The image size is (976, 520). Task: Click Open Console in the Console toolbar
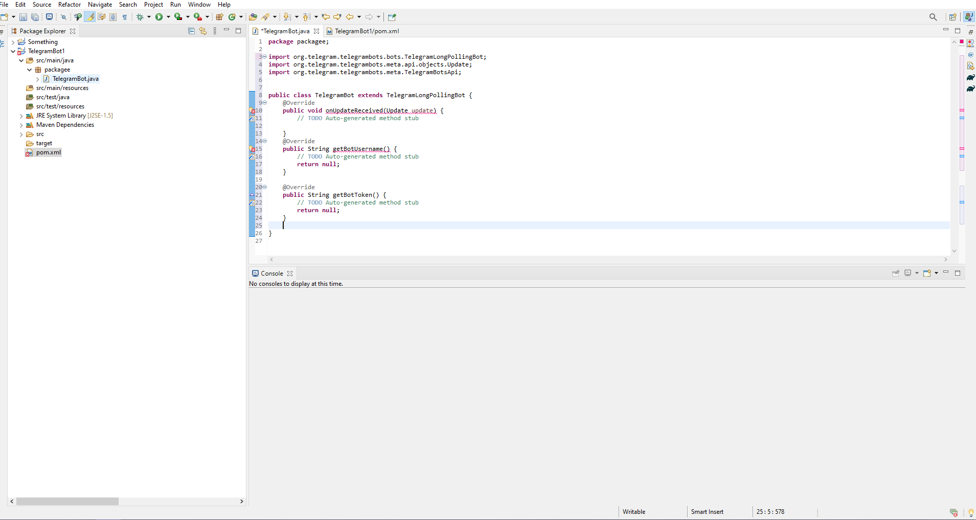(927, 273)
